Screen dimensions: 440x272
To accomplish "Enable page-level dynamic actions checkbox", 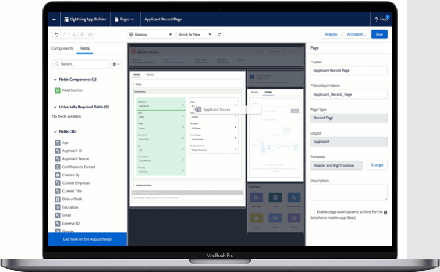I will [x=313, y=212].
